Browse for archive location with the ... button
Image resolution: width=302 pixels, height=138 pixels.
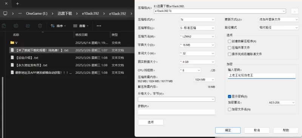tap(295, 11)
